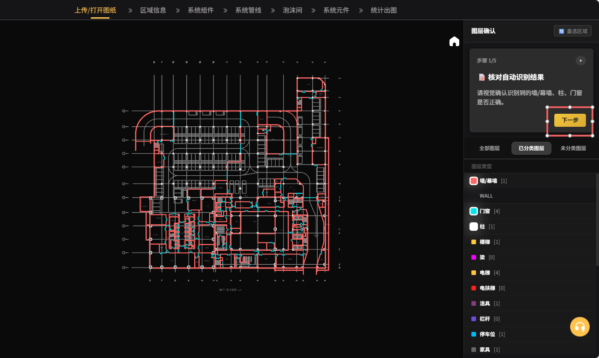The width and height of the screenshot is (599, 358).
Task: Click the home view reset icon
Action: click(x=454, y=41)
